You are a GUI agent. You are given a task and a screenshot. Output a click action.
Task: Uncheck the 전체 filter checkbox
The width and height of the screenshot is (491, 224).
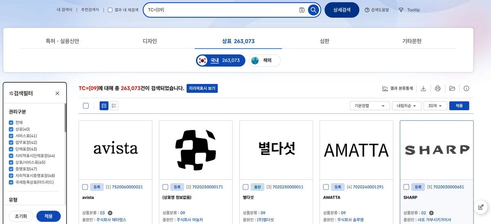(x=11, y=122)
